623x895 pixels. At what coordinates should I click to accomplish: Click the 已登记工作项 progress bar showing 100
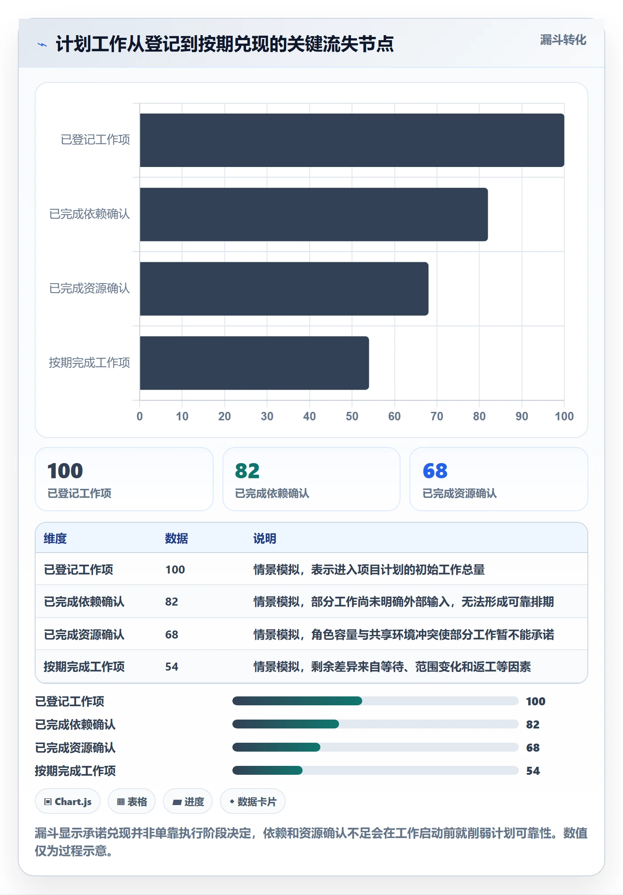375,701
